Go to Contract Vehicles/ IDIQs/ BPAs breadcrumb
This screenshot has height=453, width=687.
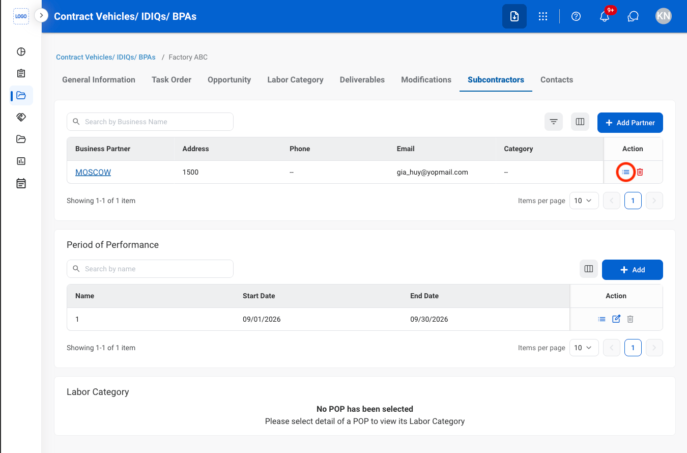click(x=106, y=57)
